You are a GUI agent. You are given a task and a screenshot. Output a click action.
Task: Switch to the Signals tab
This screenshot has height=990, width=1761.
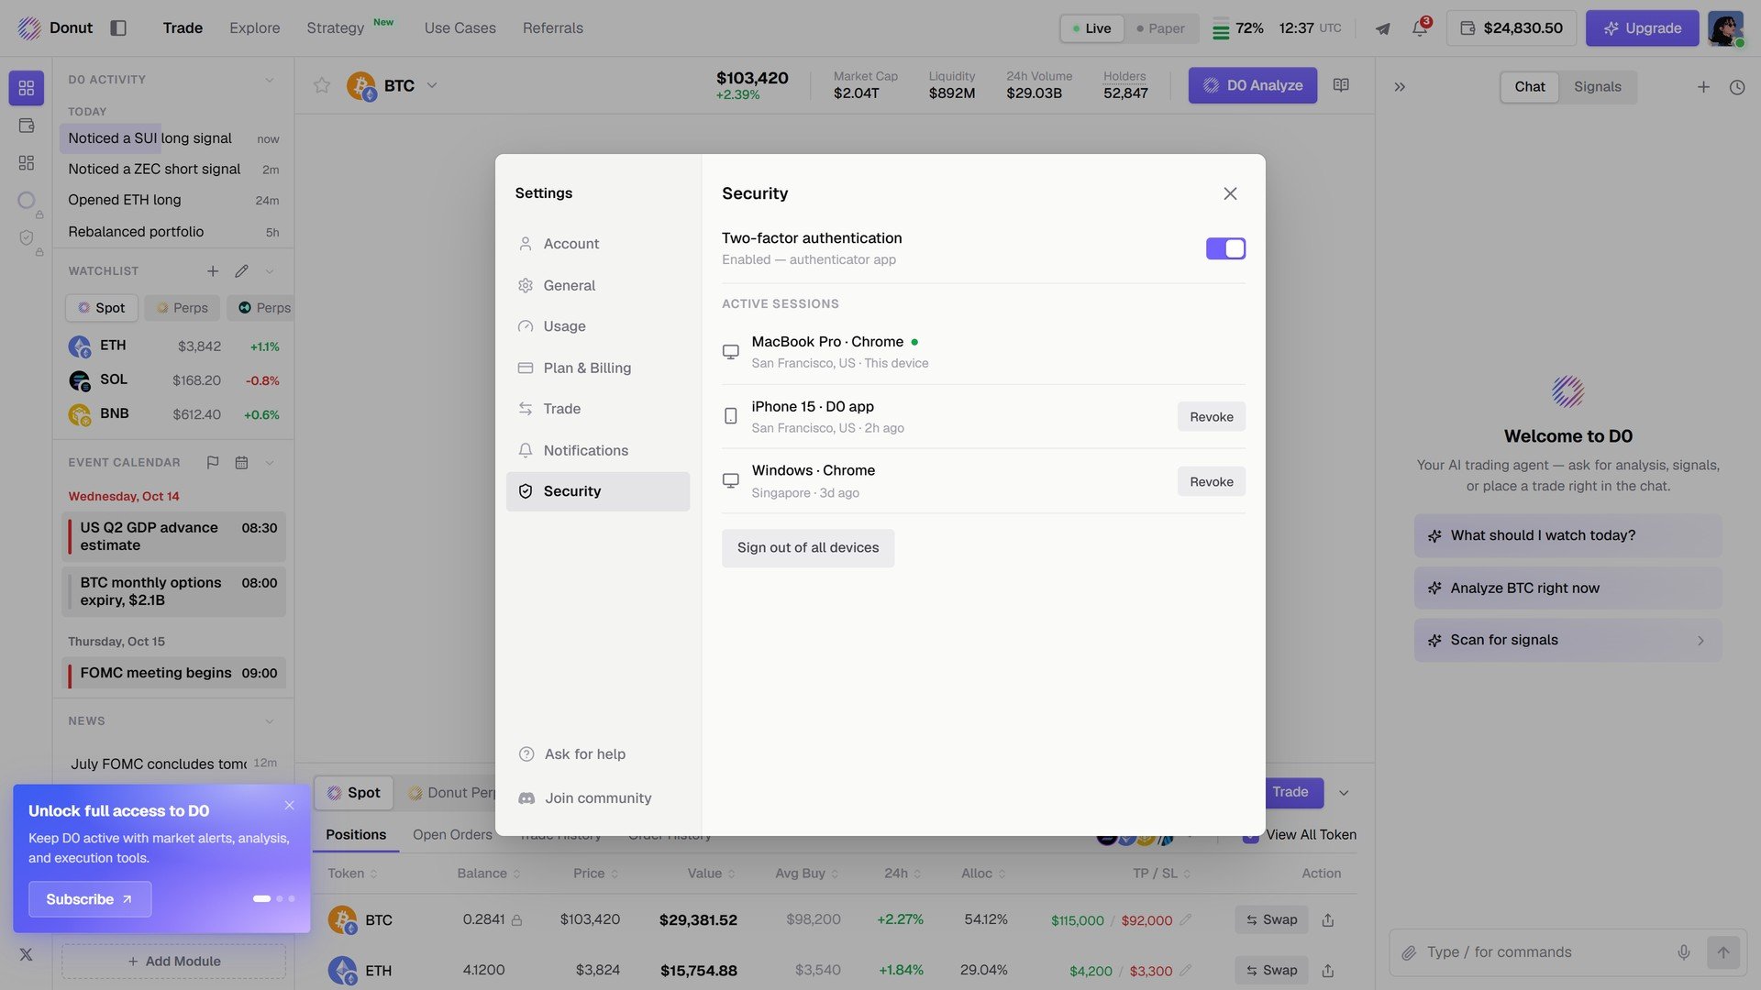(x=1597, y=87)
